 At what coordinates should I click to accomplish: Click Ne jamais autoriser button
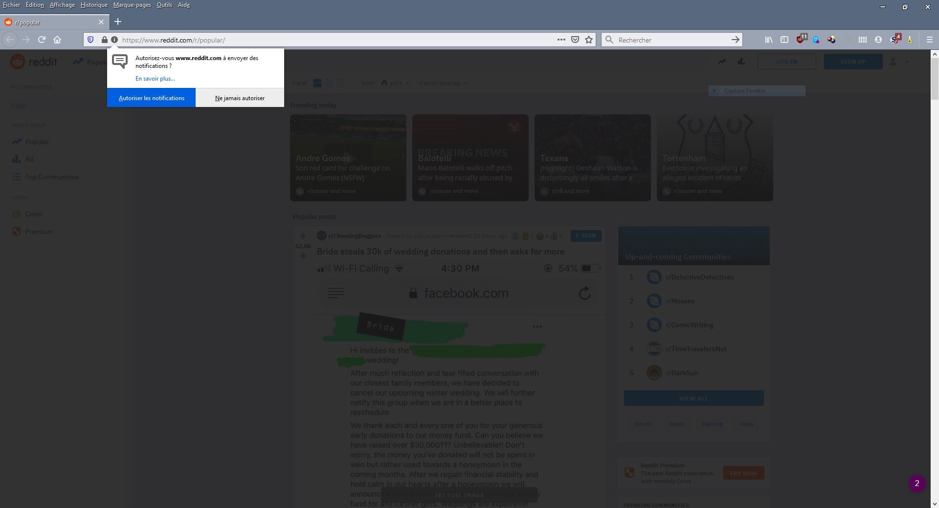[x=240, y=98]
